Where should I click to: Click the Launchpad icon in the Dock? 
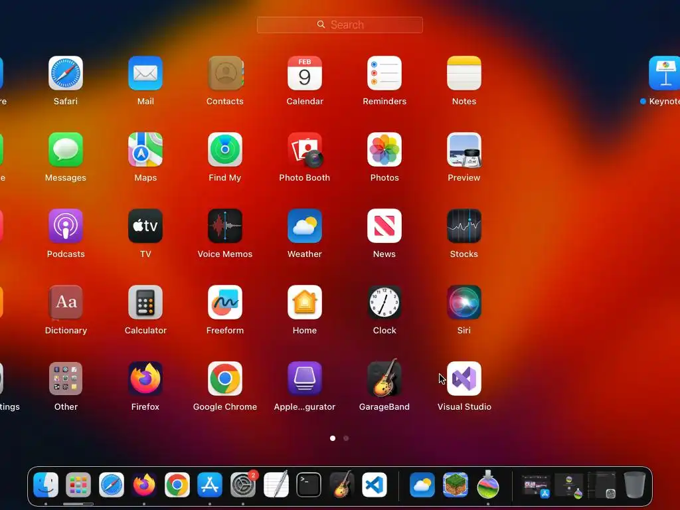[x=78, y=485]
